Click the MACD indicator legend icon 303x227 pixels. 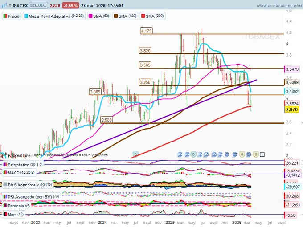[x=5, y=173]
